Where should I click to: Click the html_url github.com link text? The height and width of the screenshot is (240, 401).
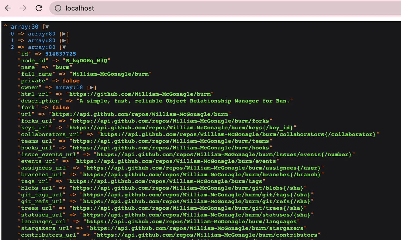(140, 94)
